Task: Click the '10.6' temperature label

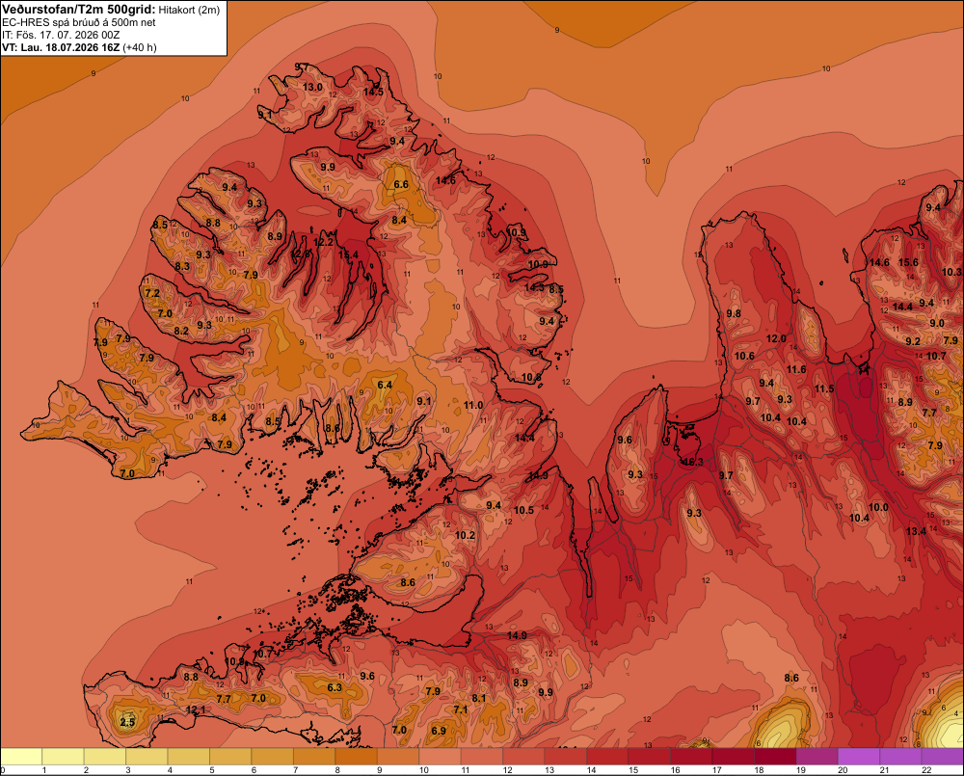Action: 744,356
